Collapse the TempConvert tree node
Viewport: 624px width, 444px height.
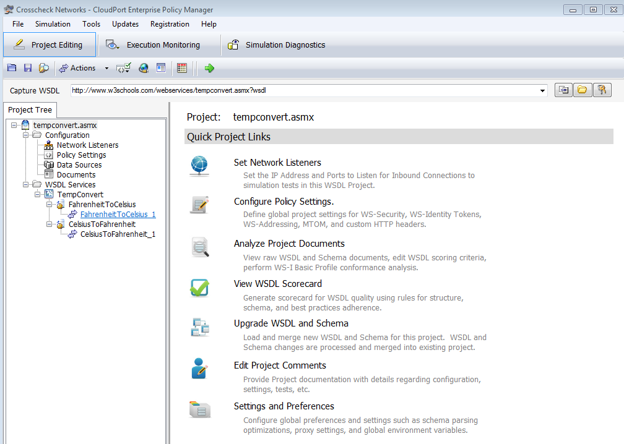click(x=37, y=194)
